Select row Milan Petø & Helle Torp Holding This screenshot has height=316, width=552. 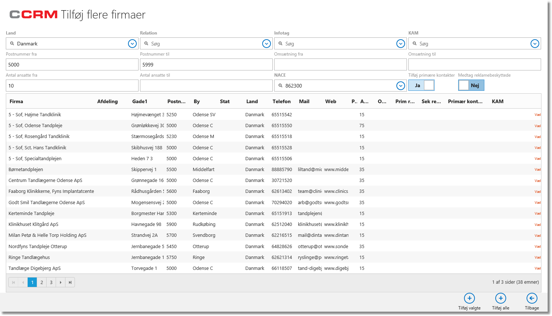point(273,235)
